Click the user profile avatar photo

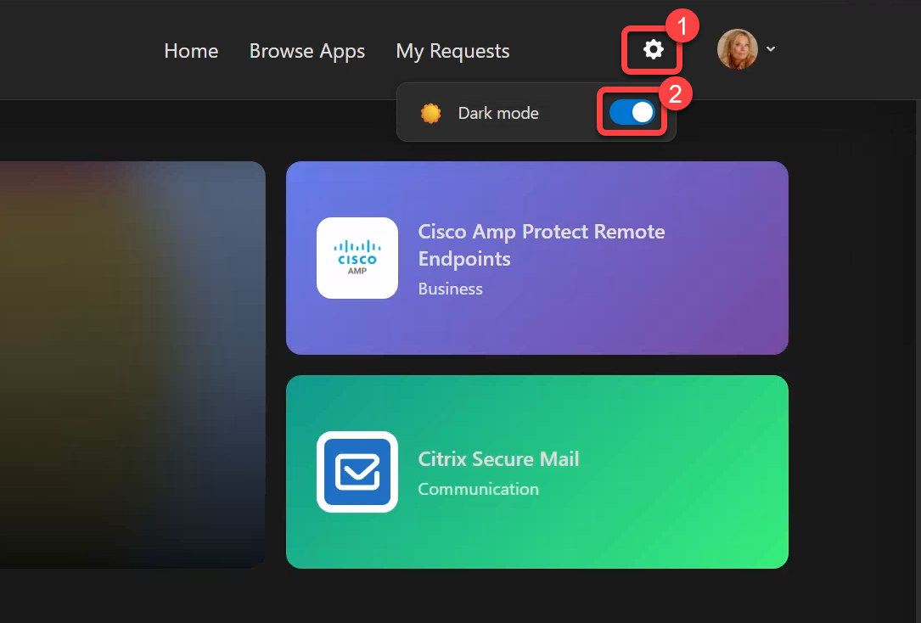737,49
